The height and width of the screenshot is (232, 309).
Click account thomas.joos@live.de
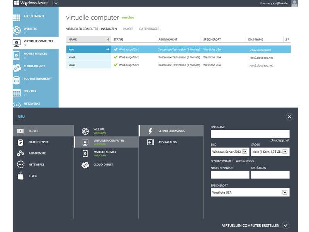point(274,3)
